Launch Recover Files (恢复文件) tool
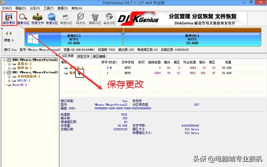This screenshot has width=267, height=167. 38,19
